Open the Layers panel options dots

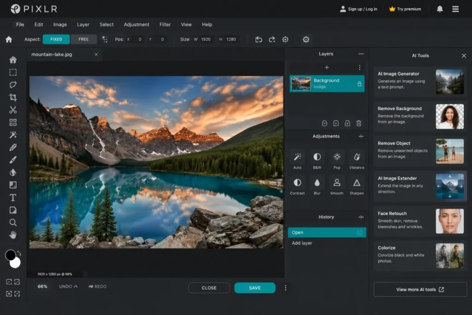pos(361,54)
